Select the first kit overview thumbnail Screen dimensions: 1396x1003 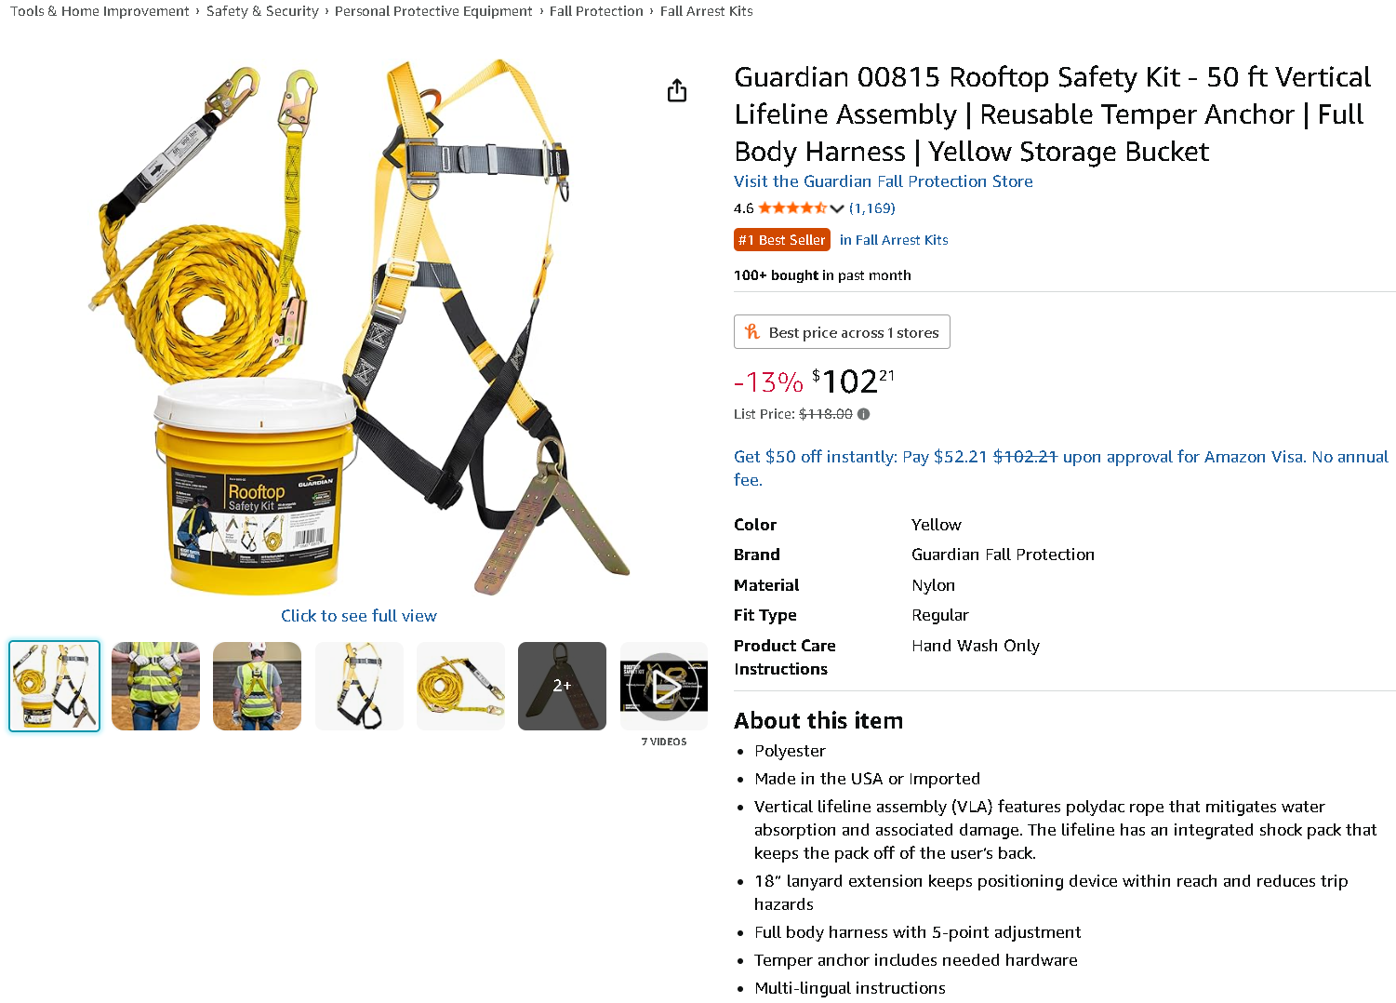click(55, 686)
